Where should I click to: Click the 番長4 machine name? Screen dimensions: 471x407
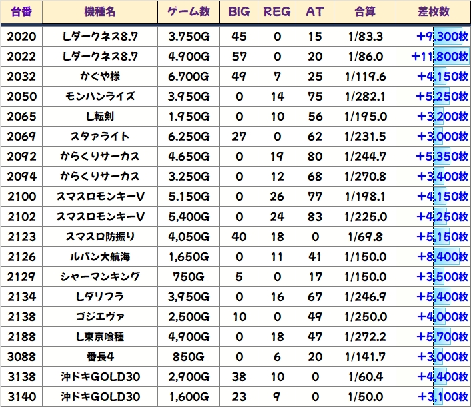click(100, 357)
